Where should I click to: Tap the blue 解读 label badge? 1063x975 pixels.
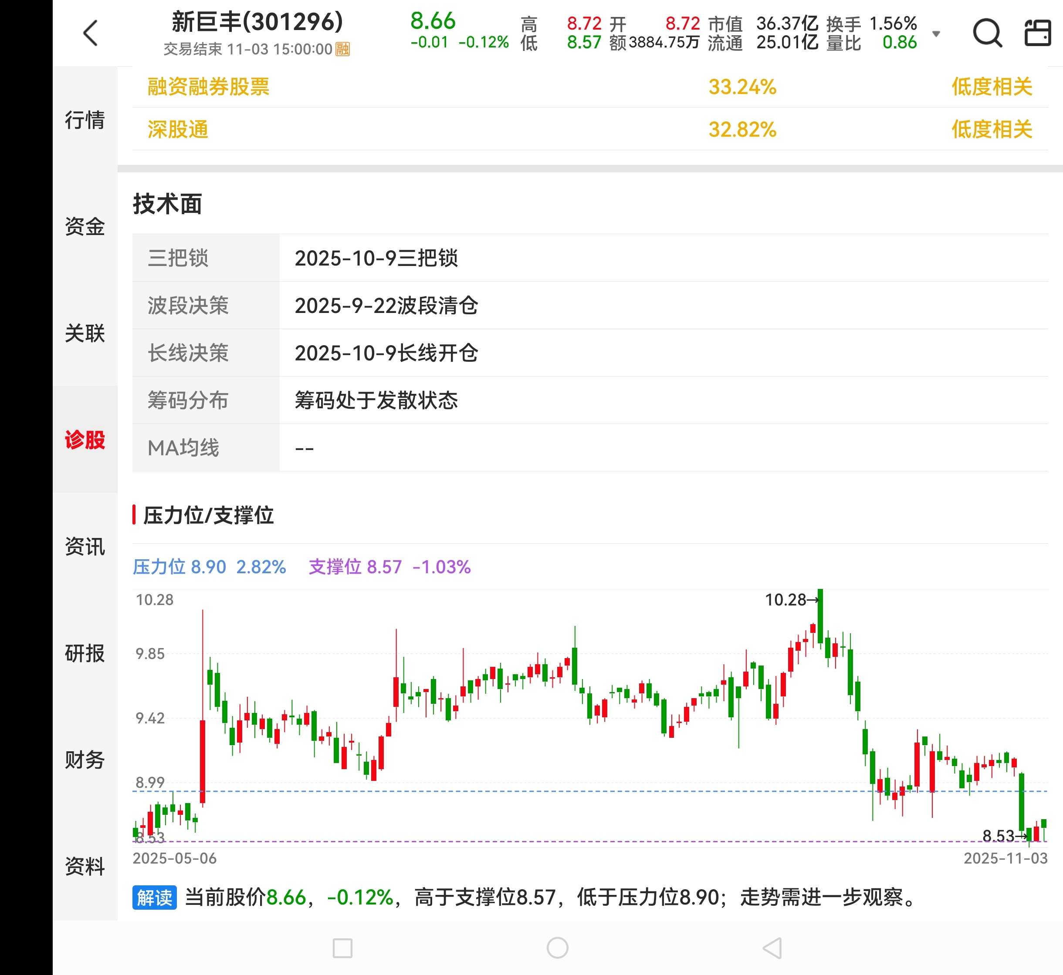154,898
